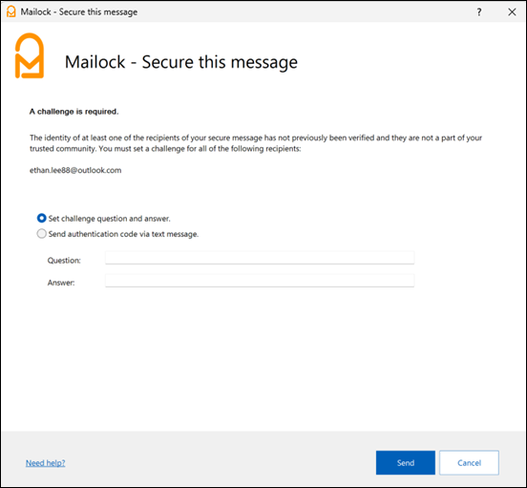527x488 pixels.
Task: Focus the Question input field
Action: coord(260,258)
